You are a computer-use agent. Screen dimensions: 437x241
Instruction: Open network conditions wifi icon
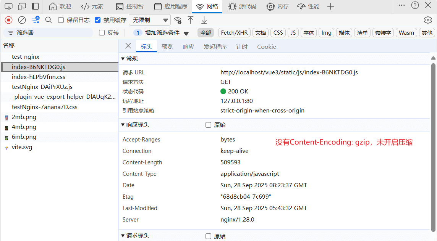(178, 20)
